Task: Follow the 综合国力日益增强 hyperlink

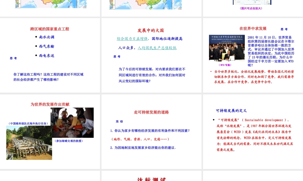Action: pyautogui.click(x=132, y=39)
